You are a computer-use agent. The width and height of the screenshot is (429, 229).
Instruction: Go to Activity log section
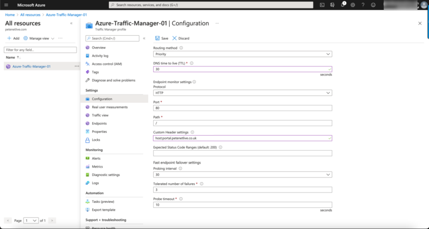point(100,56)
